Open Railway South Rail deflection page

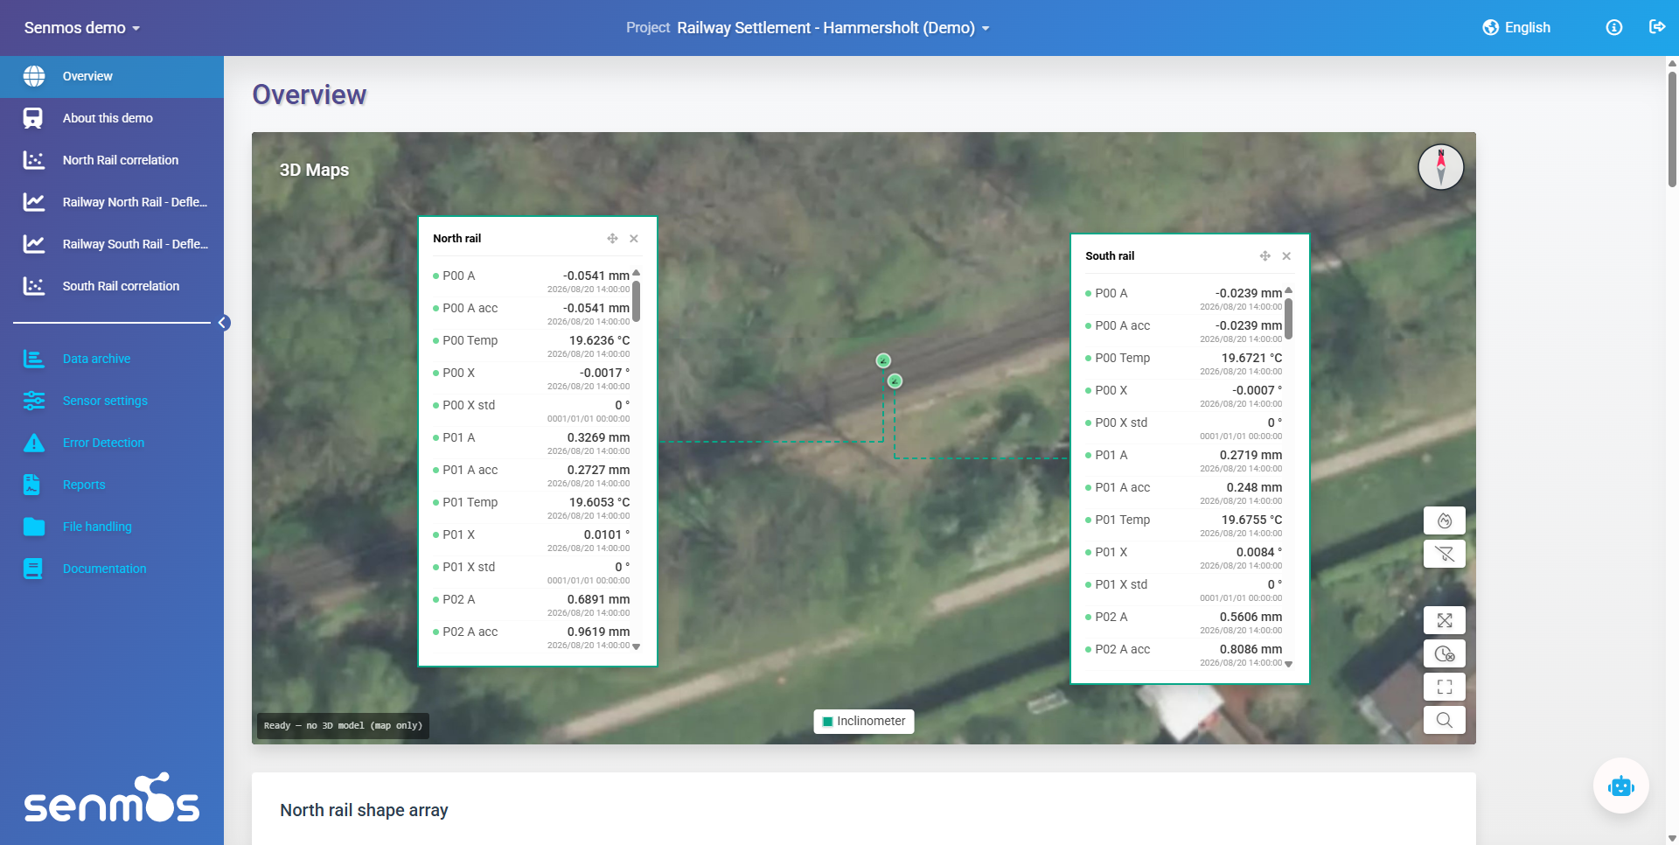pyautogui.click(x=112, y=244)
